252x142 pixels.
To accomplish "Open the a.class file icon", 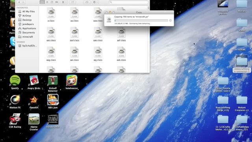I will [x=51, y=13].
